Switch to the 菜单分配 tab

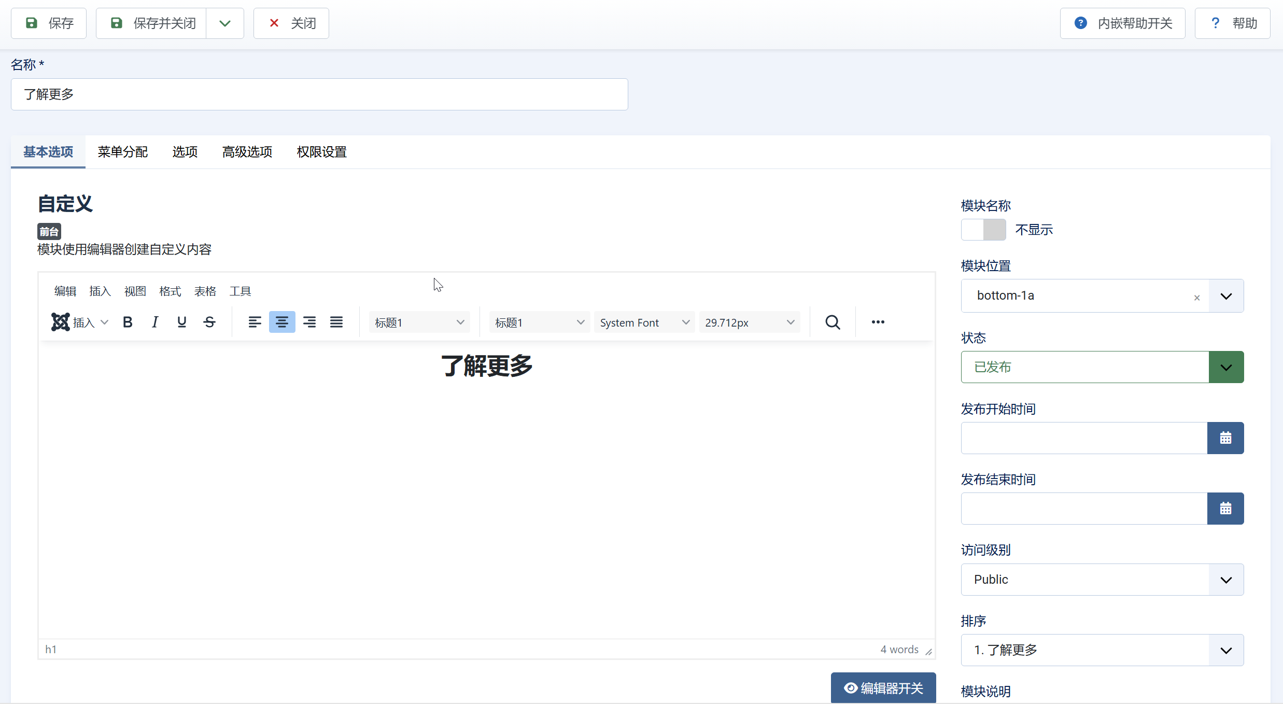pyautogui.click(x=123, y=152)
